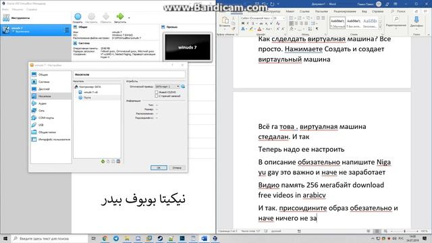Open the Shared Folders (Общие папки) settings category

coord(51,132)
